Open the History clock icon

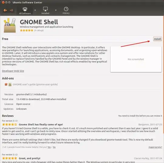(66, 9)
